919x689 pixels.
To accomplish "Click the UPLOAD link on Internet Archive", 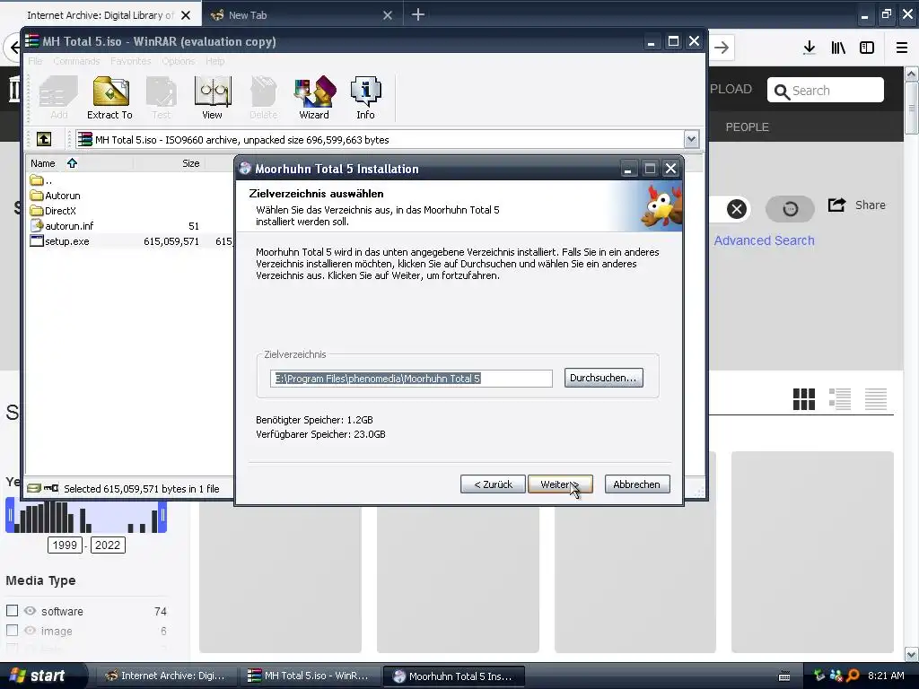I will (730, 89).
